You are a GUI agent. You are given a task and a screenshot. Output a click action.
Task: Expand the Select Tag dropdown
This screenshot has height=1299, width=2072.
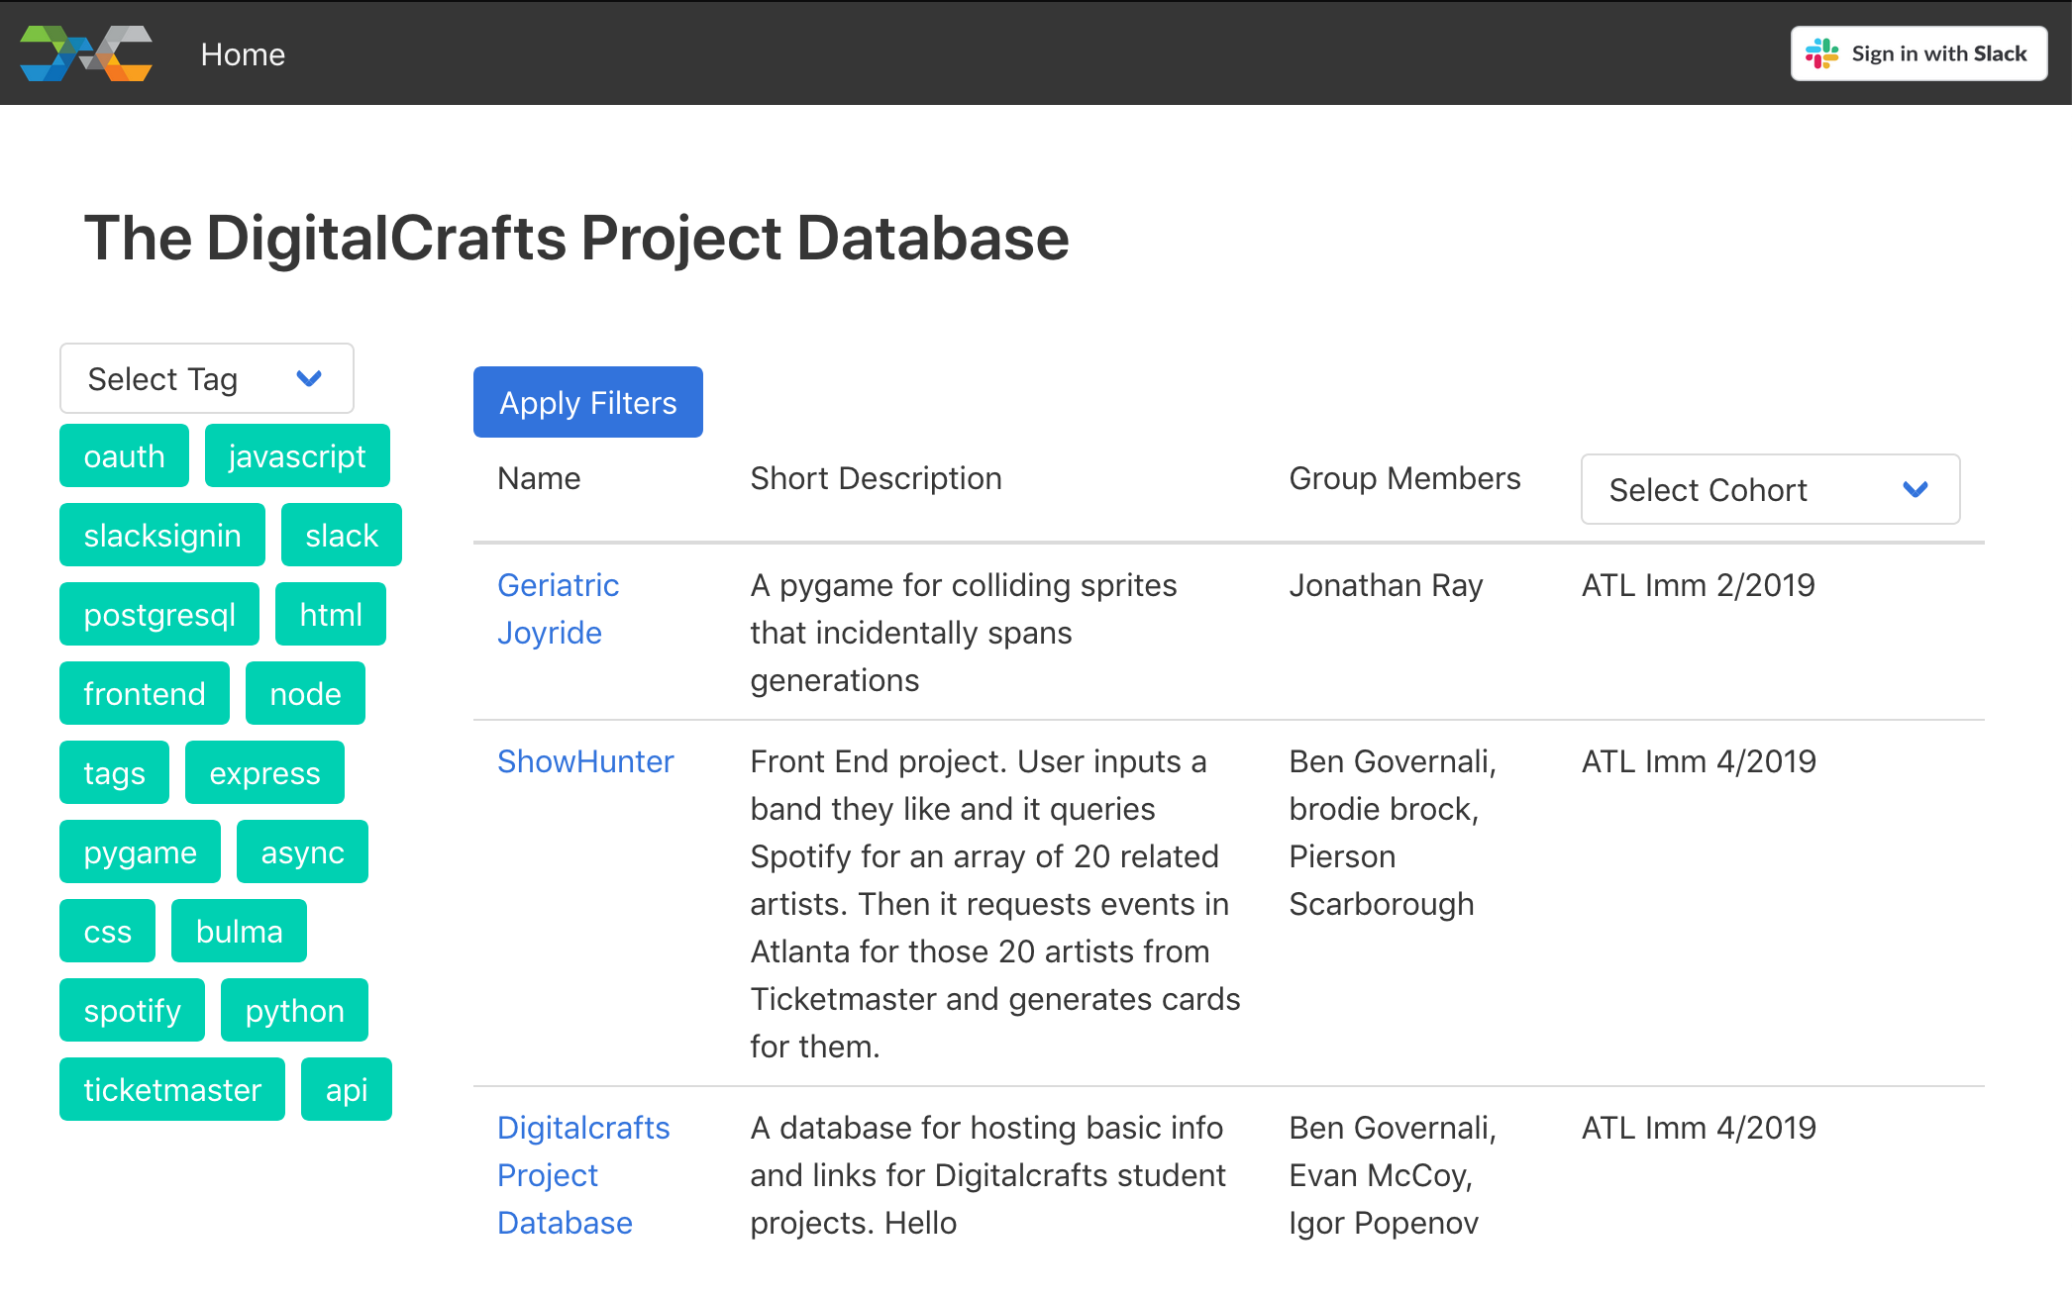point(206,378)
